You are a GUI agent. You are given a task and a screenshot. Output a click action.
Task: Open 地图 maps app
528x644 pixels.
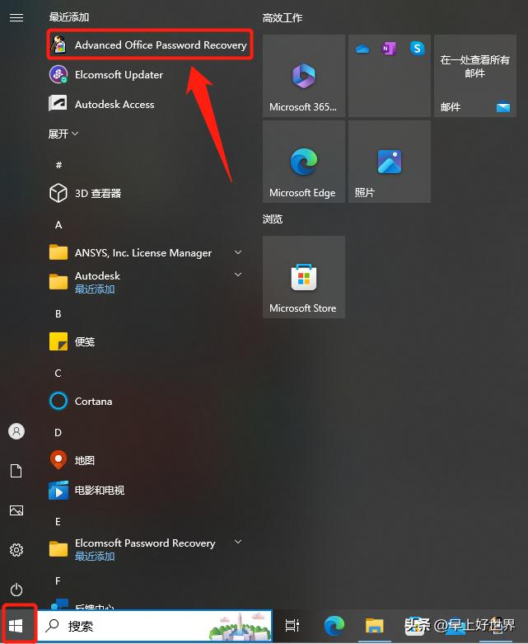72,460
